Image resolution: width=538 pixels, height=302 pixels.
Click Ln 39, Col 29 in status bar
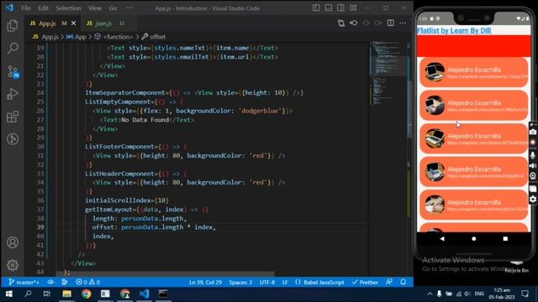pyautogui.click(x=205, y=283)
